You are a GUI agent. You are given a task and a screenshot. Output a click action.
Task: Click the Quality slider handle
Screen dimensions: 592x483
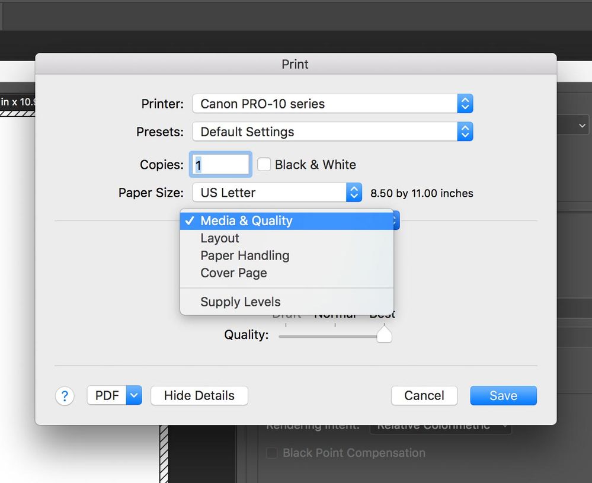coord(384,335)
